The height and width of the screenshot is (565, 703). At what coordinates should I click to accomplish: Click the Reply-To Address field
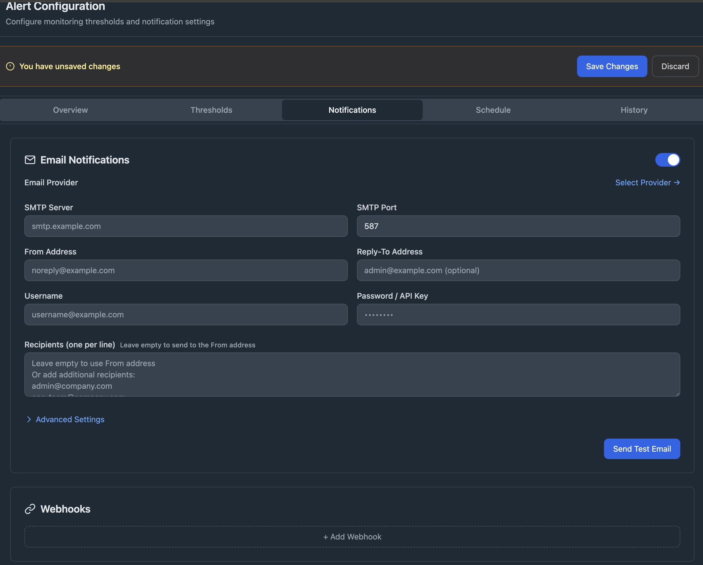click(518, 270)
